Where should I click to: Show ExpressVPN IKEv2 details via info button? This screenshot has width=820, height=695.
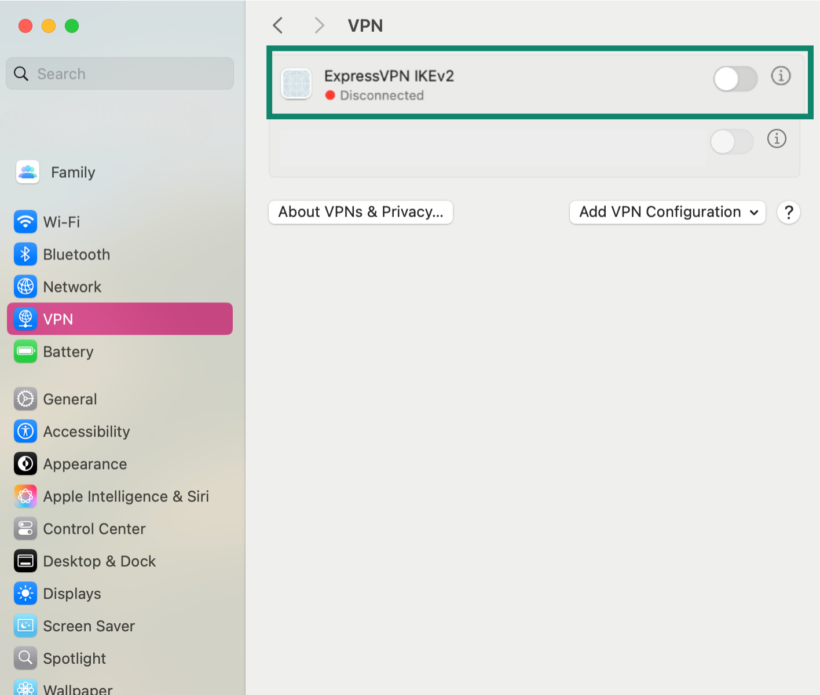(x=781, y=76)
